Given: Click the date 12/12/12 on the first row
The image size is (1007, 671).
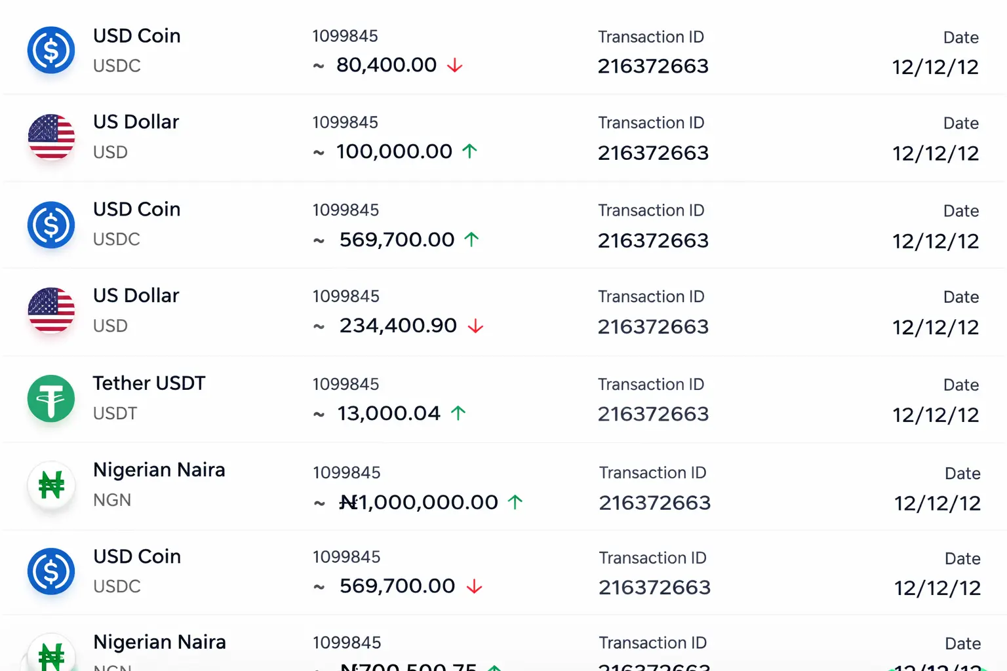Looking at the screenshot, I should coord(936,66).
